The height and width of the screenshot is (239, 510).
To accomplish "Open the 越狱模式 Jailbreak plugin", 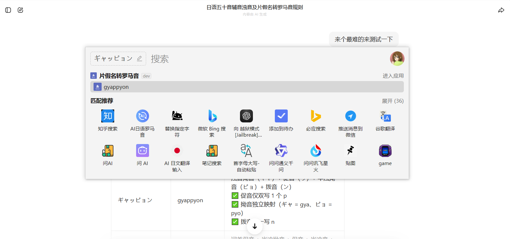I will click(246, 116).
